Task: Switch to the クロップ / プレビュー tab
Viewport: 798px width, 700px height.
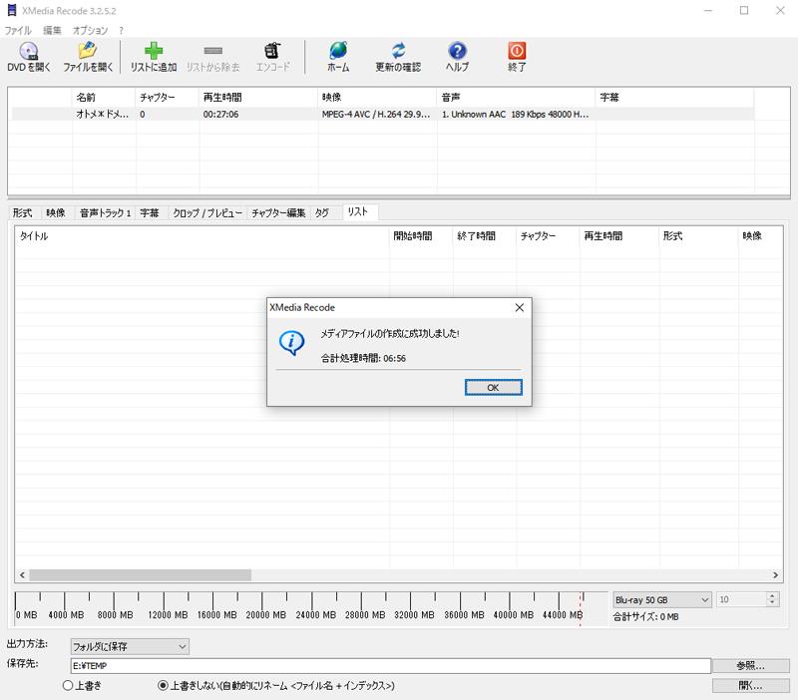Action: 207,212
